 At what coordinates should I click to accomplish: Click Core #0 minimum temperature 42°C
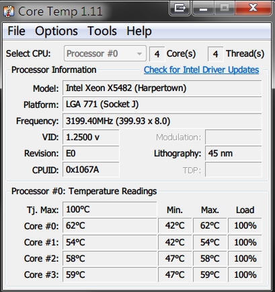(175, 225)
